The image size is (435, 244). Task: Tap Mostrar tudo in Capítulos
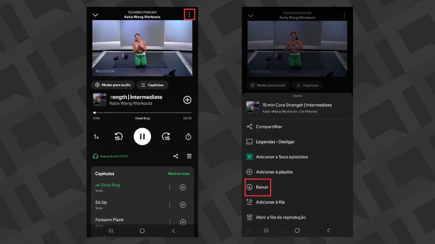point(179,174)
